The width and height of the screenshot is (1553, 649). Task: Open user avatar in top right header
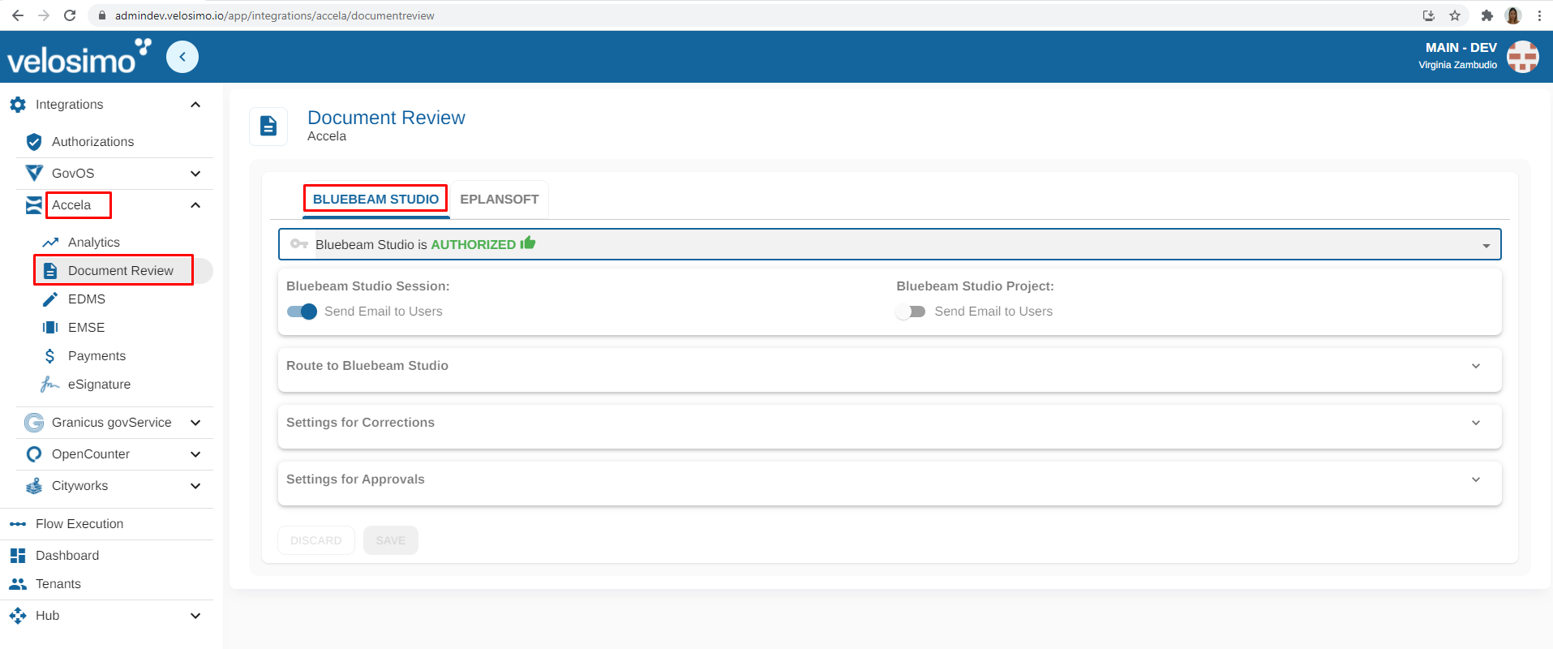click(1522, 57)
